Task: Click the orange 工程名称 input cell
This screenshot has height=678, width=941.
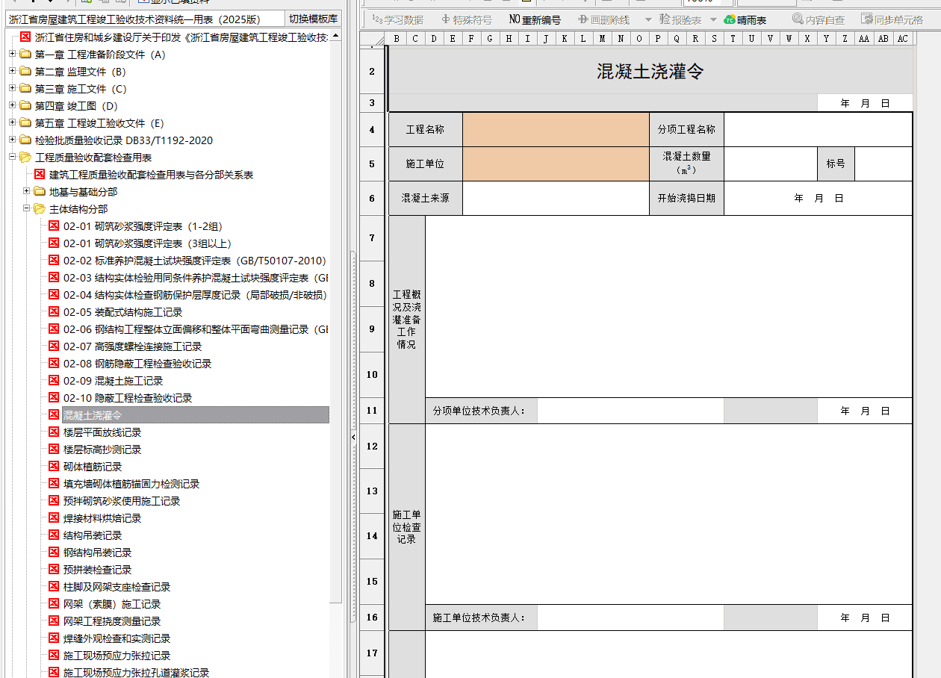Action: 555,129
